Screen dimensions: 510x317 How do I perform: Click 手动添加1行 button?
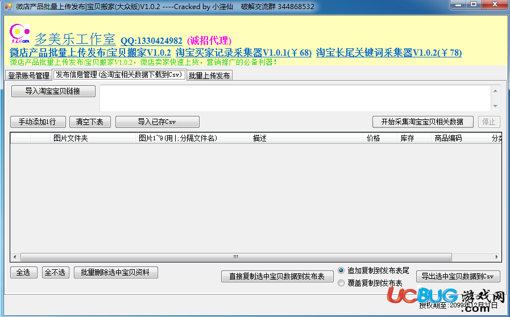(38, 122)
